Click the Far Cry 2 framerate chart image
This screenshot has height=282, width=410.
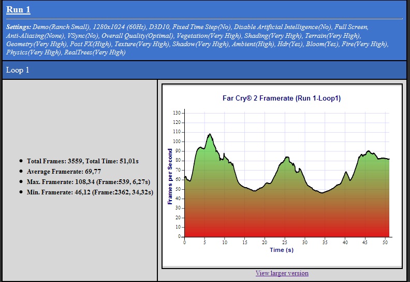point(282,176)
